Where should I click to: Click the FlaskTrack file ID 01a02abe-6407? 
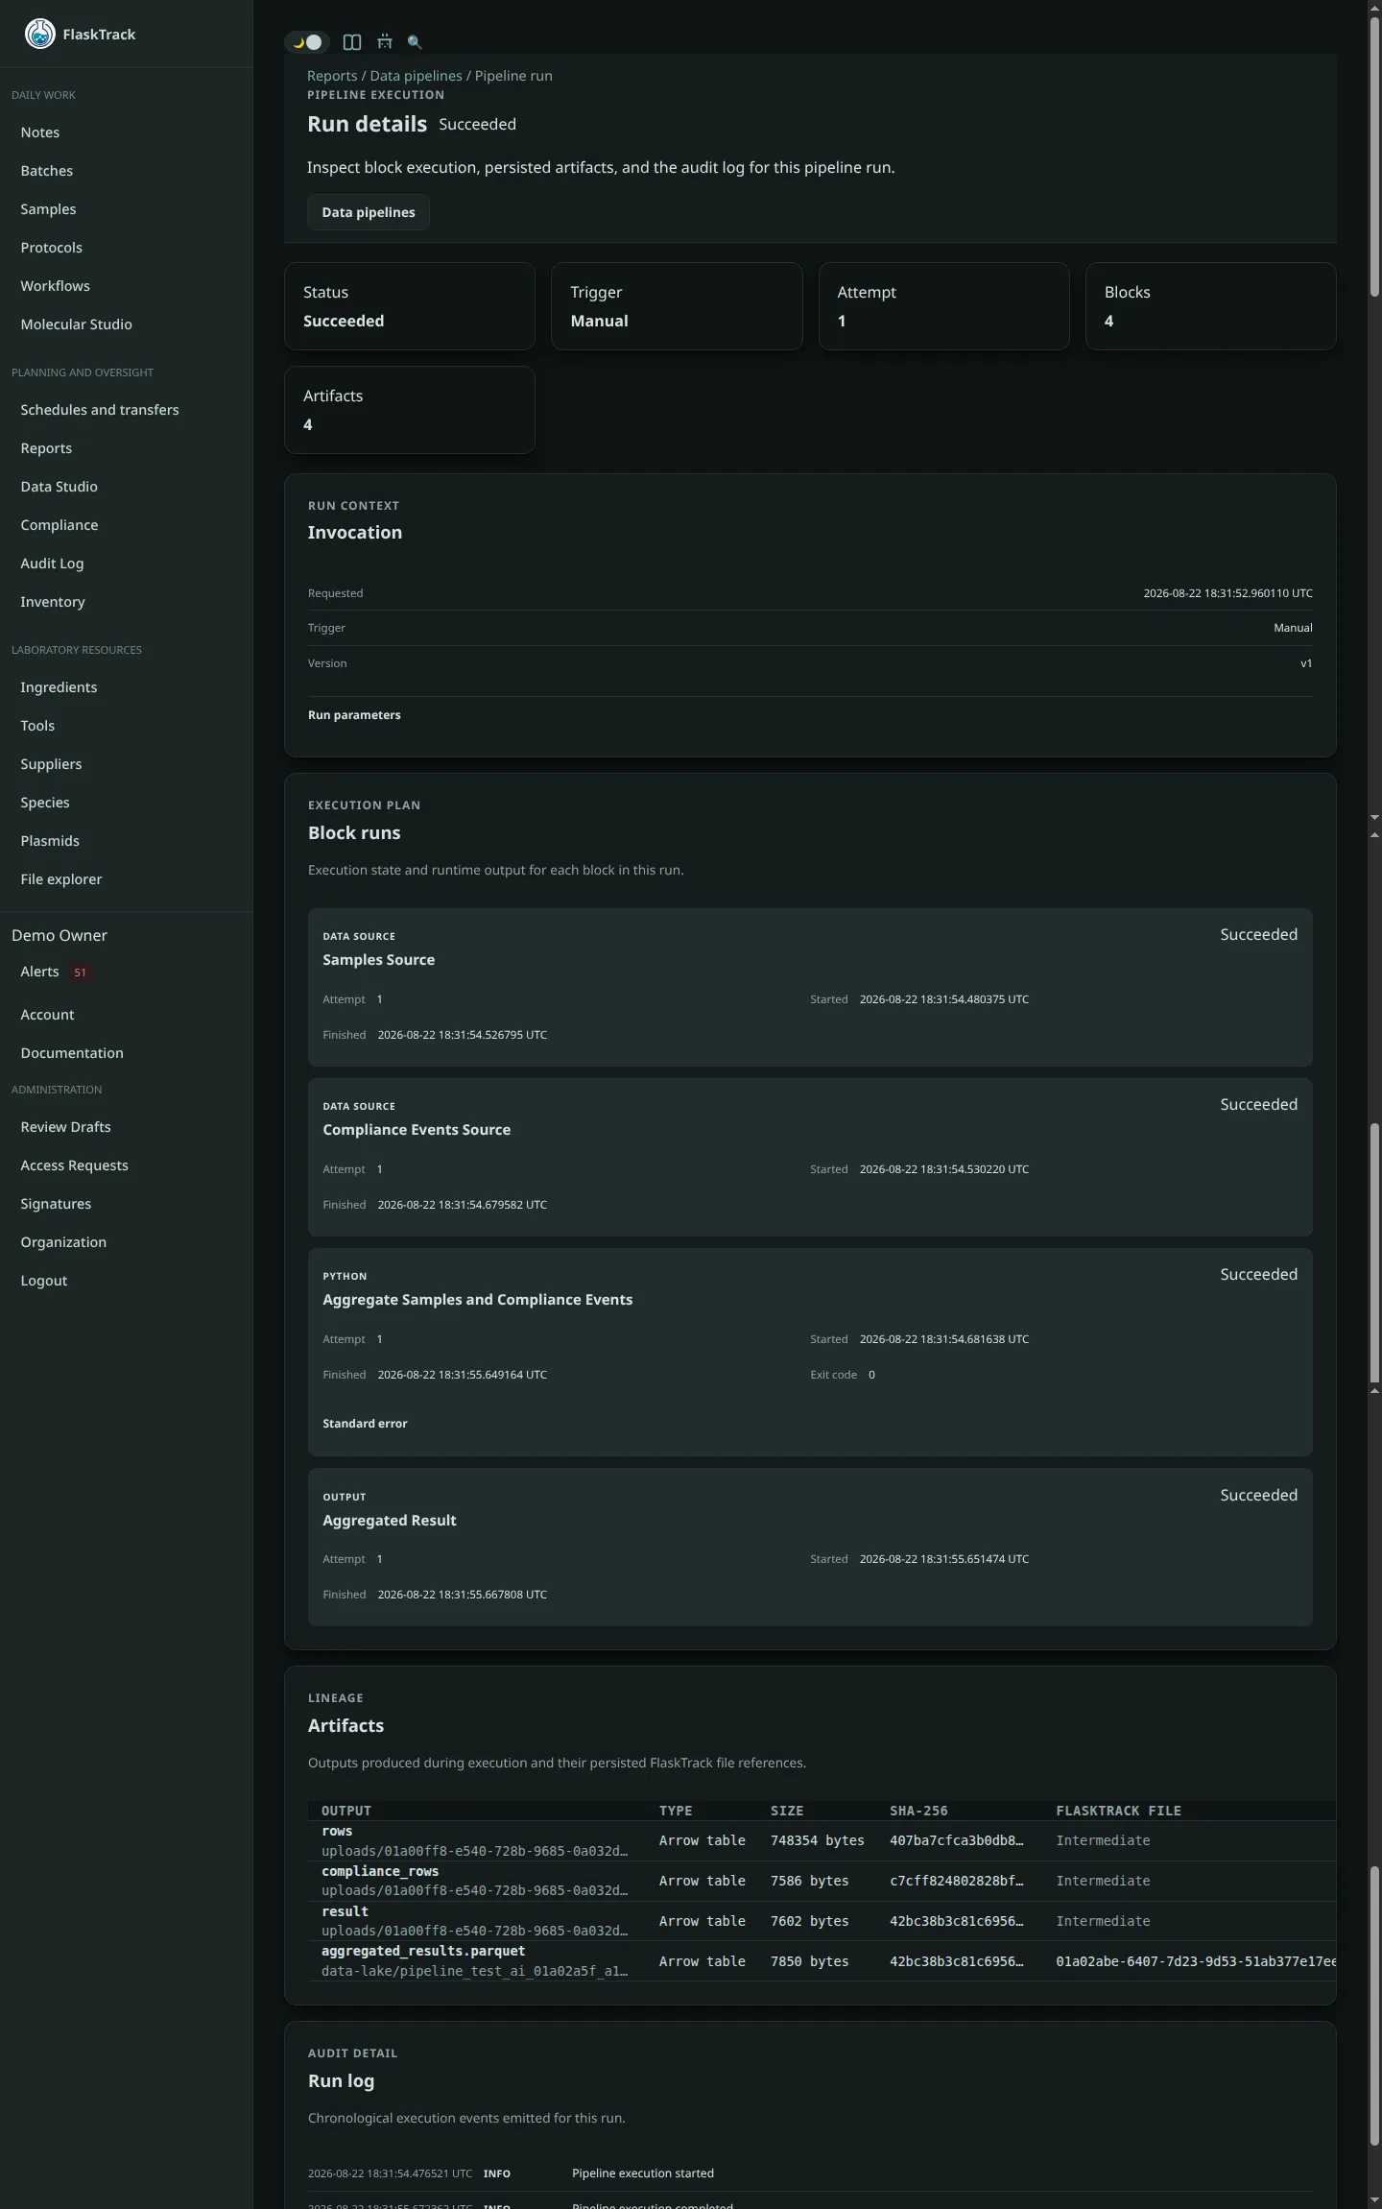point(1196,1961)
